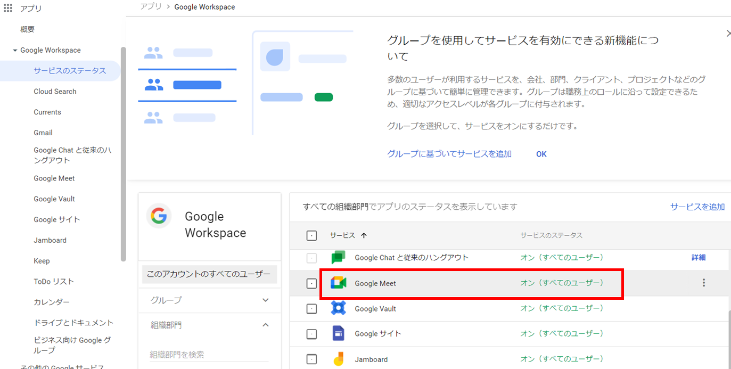Image resolution: width=731 pixels, height=369 pixels.
Task: Expand the グループ panel
Action: coord(266,300)
